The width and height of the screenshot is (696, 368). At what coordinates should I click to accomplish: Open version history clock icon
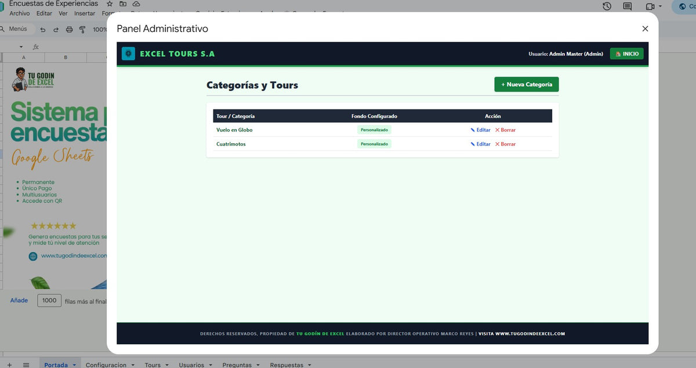pyautogui.click(x=607, y=6)
